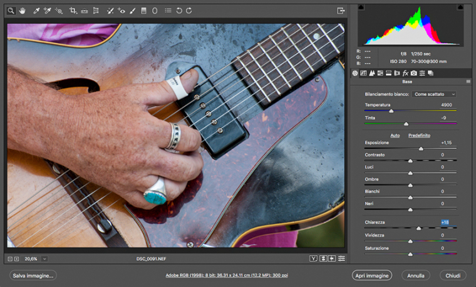Pick the White Balance eyedropper tool
This screenshot has height=287, width=476.
[x=36, y=11]
